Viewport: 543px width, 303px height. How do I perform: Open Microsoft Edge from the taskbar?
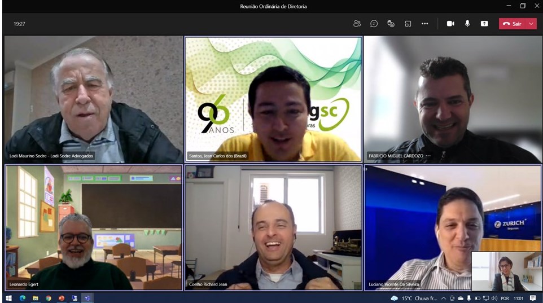(23, 298)
